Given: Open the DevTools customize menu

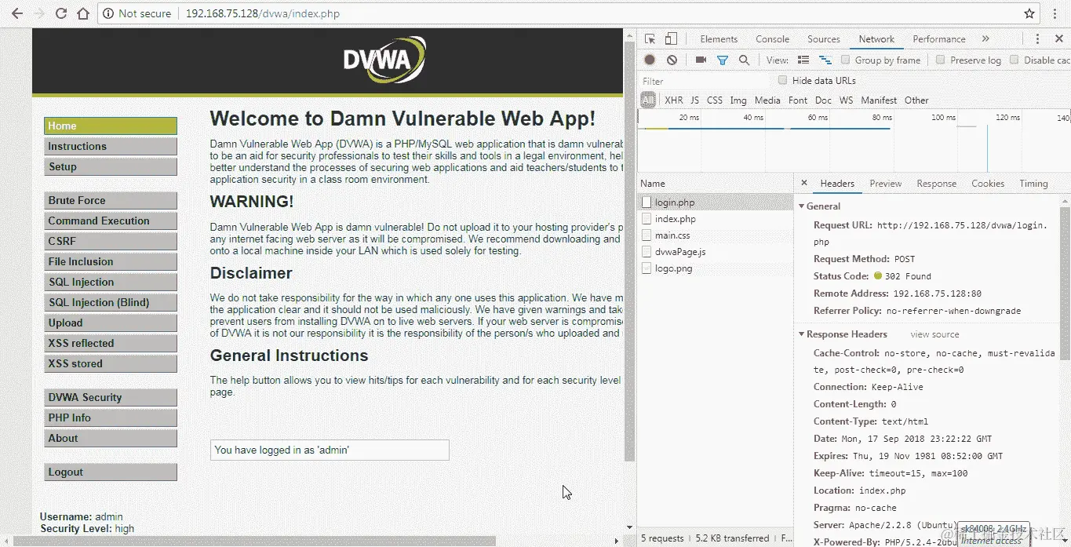Looking at the screenshot, I should coord(1037,39).
